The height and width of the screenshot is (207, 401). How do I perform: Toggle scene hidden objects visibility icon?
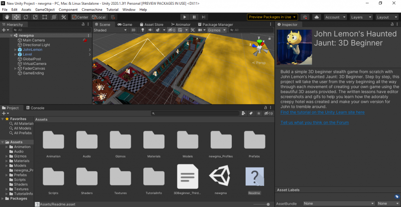click(172, 30)
